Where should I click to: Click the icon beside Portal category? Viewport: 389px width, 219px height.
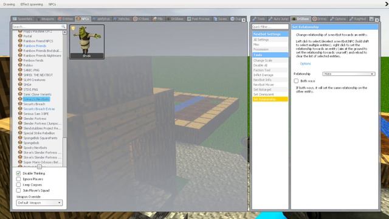tap(20, 36)
